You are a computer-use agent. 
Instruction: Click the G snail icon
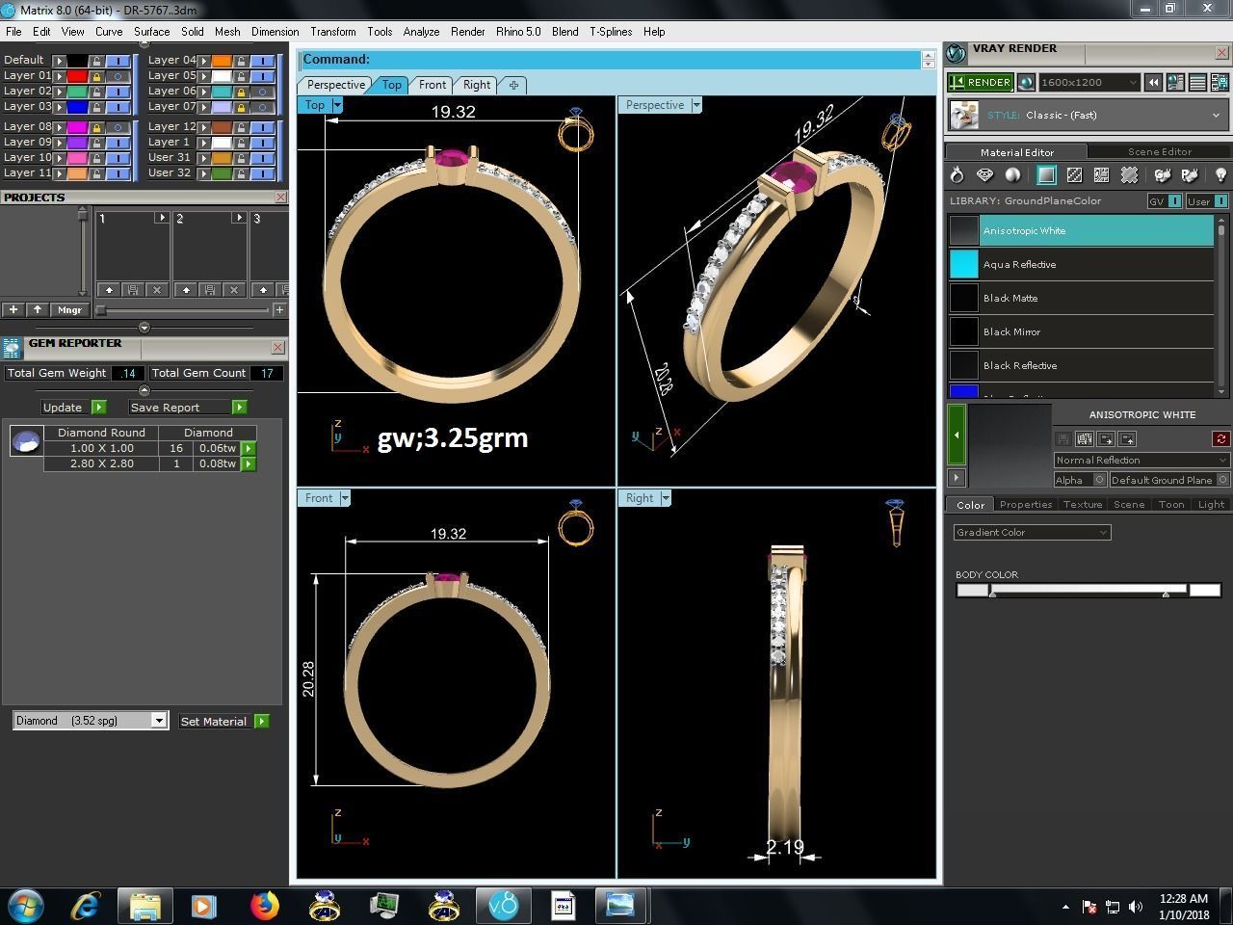coord(1163,175)
